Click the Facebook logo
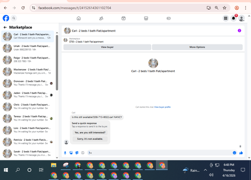This screenshot has width=251, height=180. tap(6, 18)
